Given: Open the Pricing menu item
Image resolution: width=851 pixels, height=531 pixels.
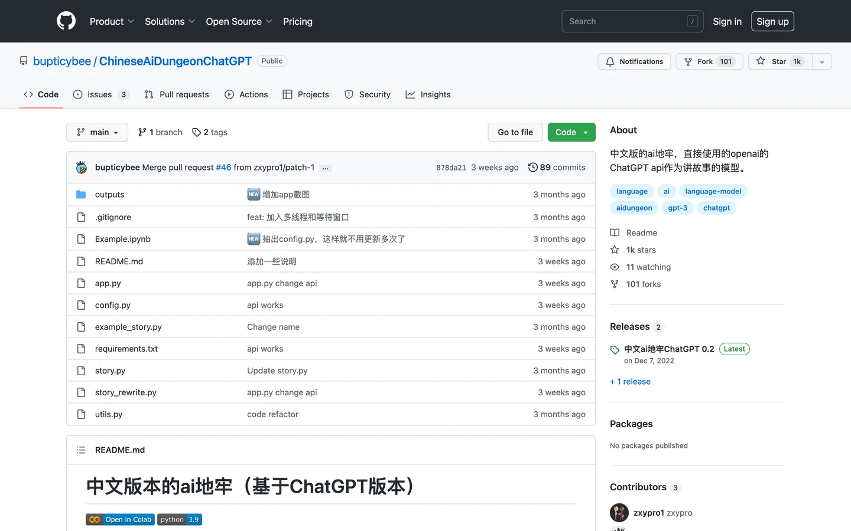Looking at the screenshot, I should click(x=298, y=21).
